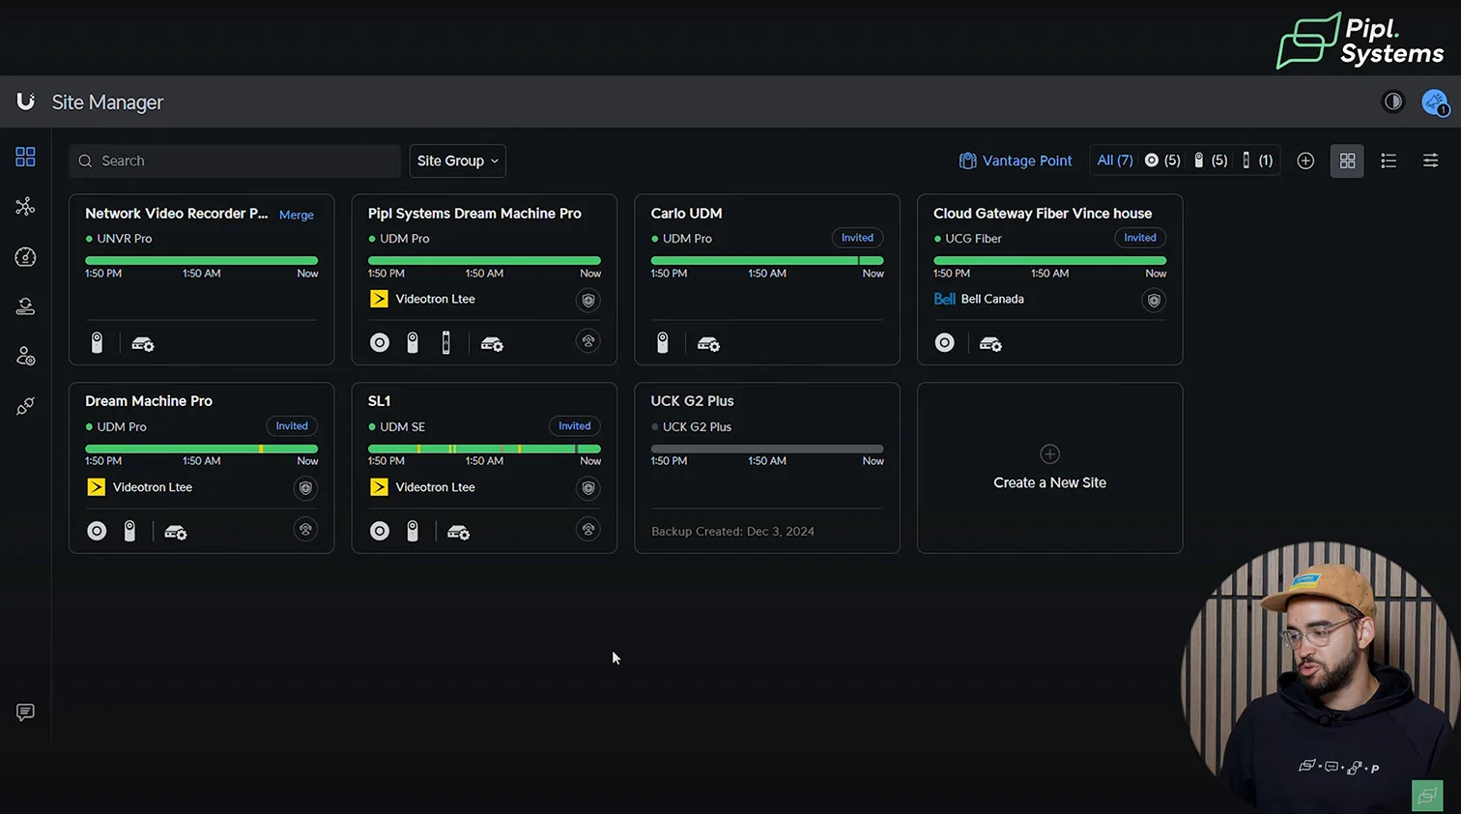1461x814 pixels.
Task: Expand the Site Group dropdown
Action: pyautogui.click(x=457, y=161)
